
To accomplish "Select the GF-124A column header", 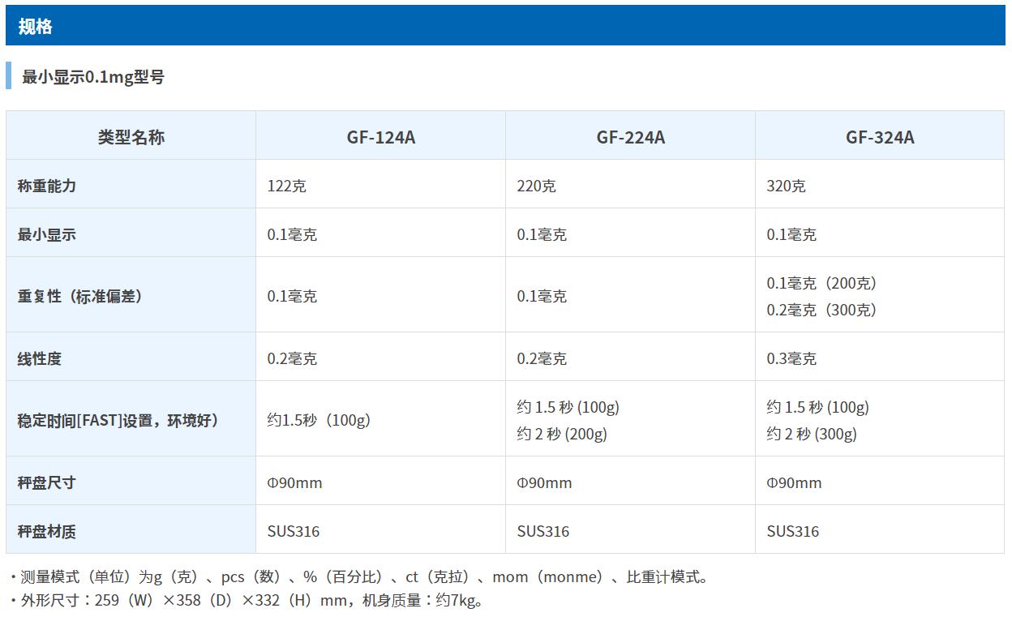I will 380,137.
